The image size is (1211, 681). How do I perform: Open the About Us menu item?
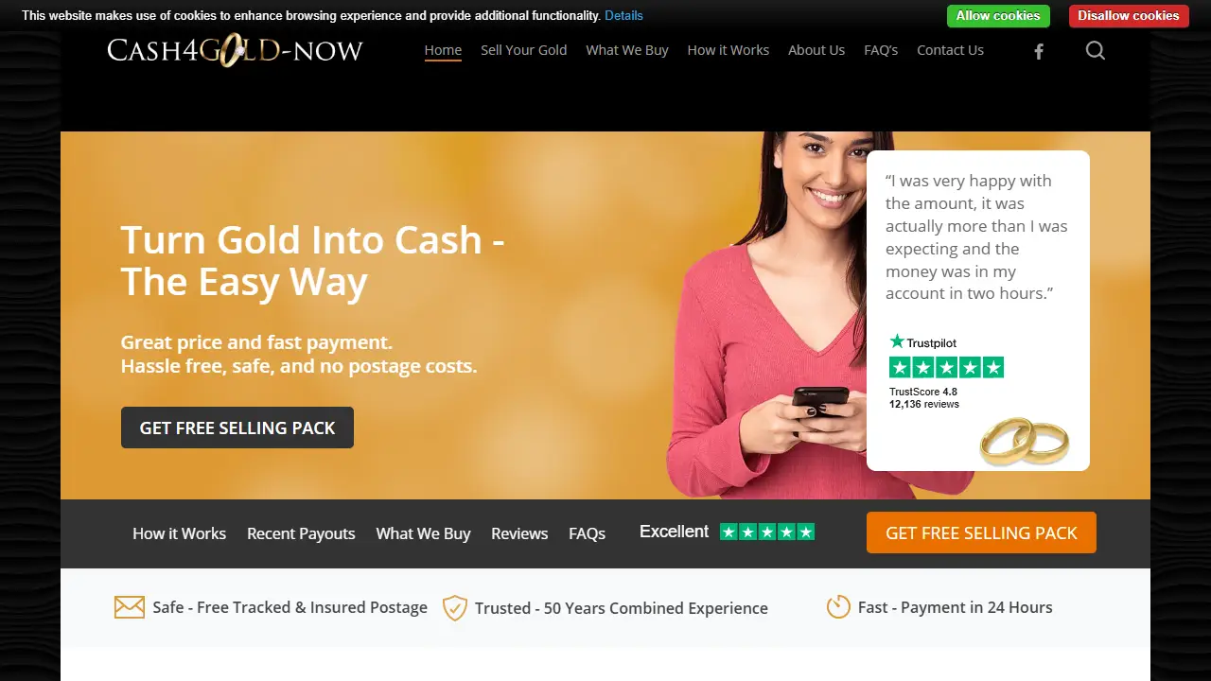click(816, 50)
